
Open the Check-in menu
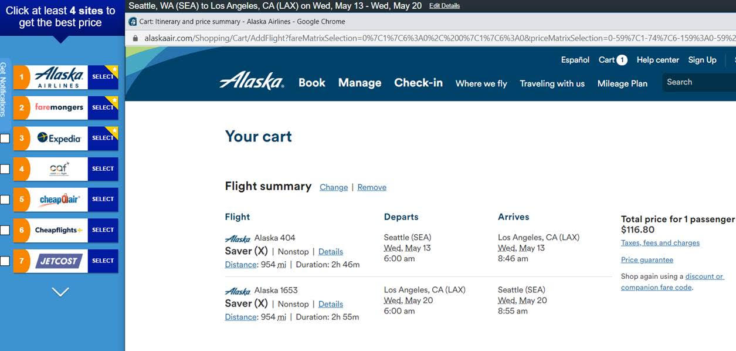click(x=418, y=83)
